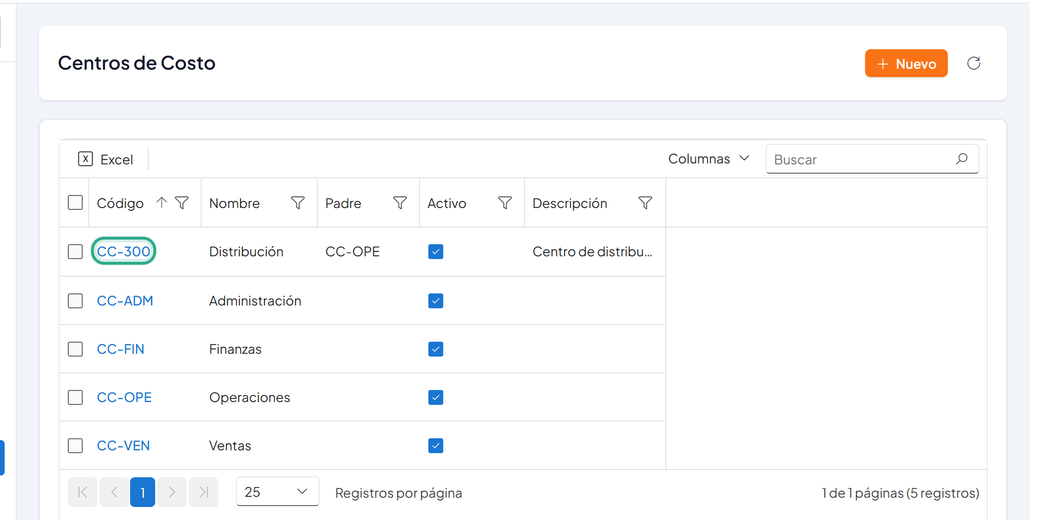Screen dimensions: 1037x520
Task: Open the Padre column filter
Action: click(x=400, y=203)
